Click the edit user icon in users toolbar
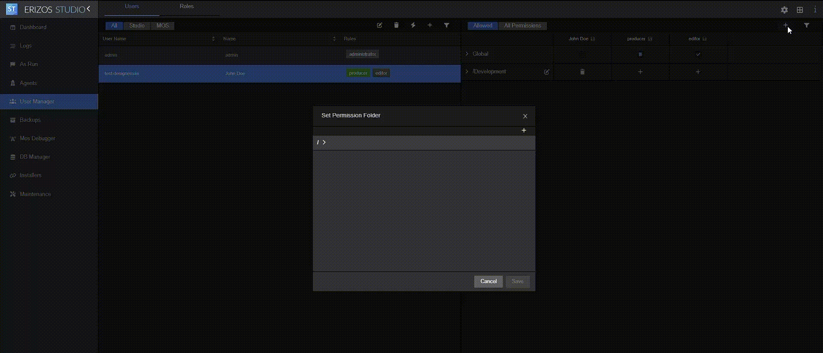Image resolution: width=823 pixels, height=353 pixels. tap(379, 25)
